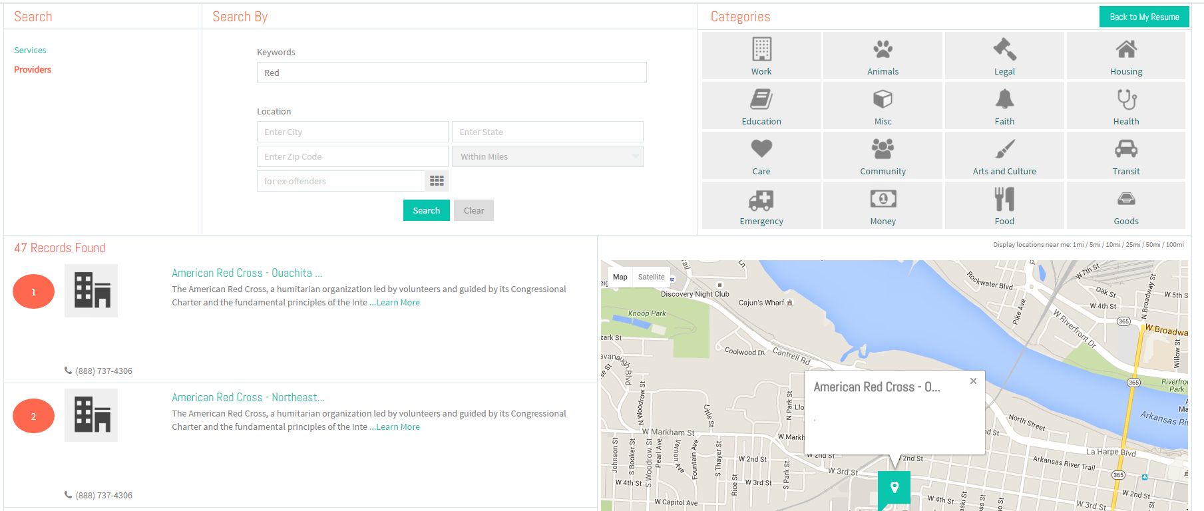This screenshot has height=511, width=1204.
Task: Select the Transit car category
Action: [x=1126, y=156]
